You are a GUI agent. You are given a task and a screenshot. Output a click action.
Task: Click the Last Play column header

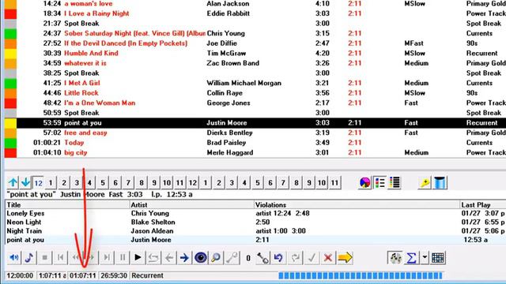(x=483, y=205)
